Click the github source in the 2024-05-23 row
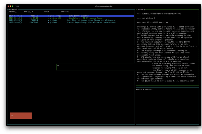 pos(53,20)
